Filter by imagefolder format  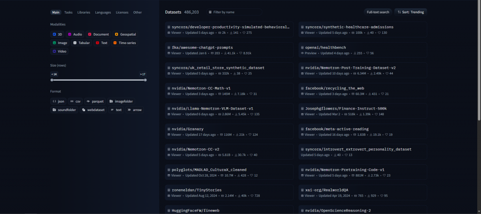click(x=121, y=101)
